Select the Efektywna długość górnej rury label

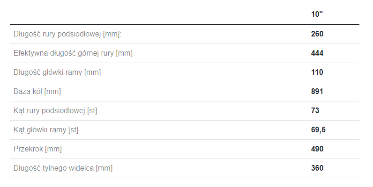tap(73, 53)
